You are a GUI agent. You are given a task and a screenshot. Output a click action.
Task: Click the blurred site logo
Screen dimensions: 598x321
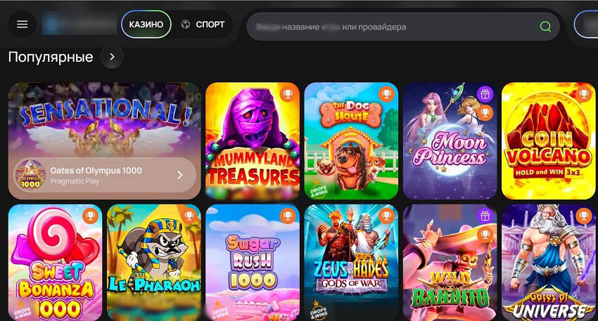pyautogui.click(x=79, y=25)
